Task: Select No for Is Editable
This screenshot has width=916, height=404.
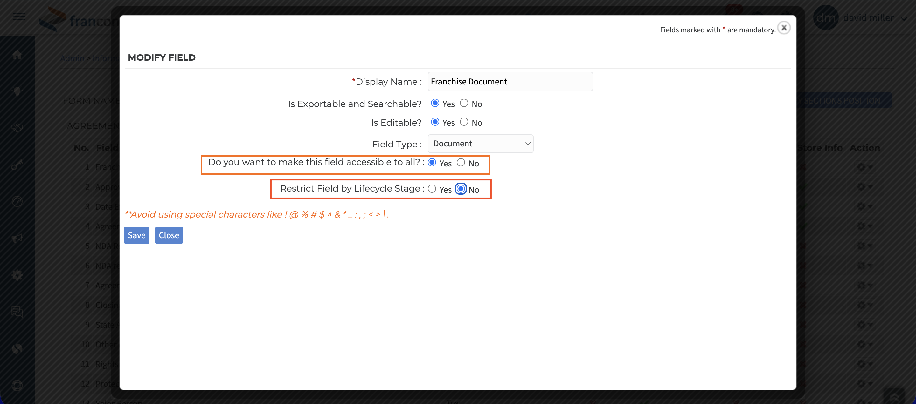Action: [464, 122]
